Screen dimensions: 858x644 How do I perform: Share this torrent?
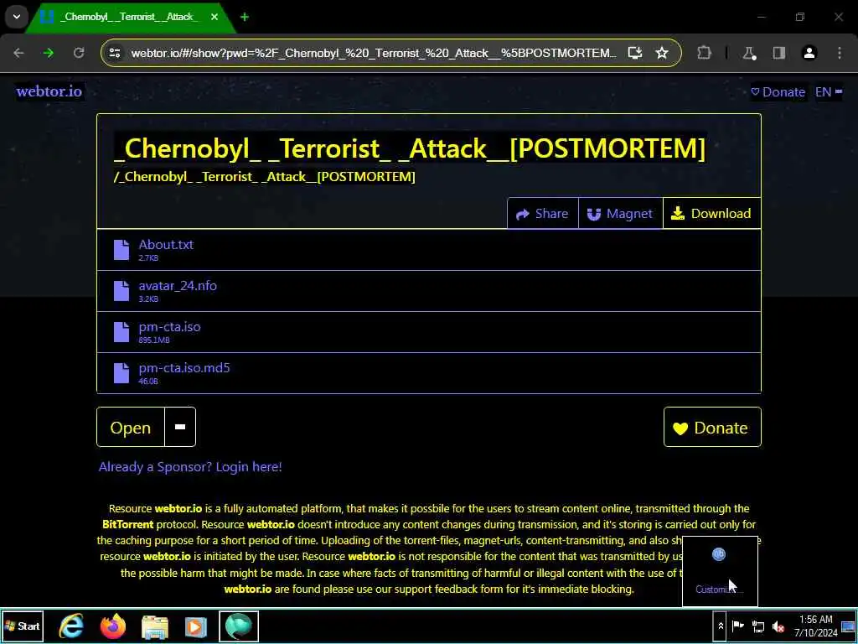click(542, 213)
